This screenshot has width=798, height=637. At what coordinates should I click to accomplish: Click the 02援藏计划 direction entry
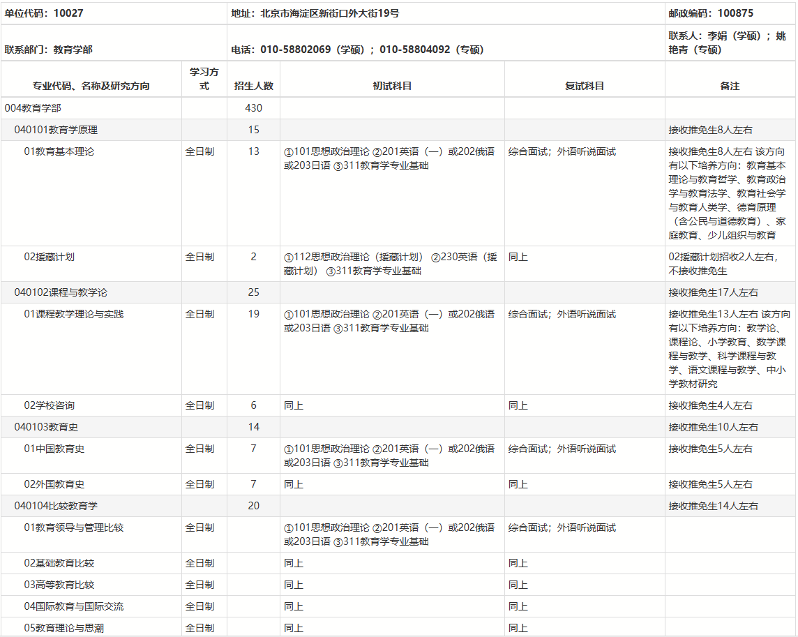[49, 257]
